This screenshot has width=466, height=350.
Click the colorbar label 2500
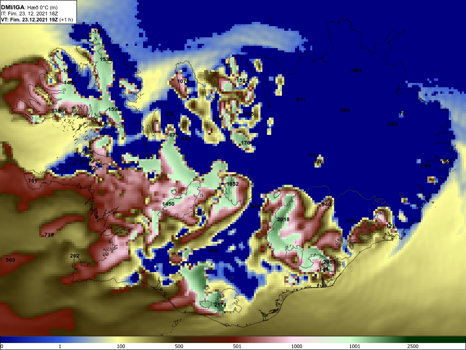pyautogui.click(x=413, y=346)
